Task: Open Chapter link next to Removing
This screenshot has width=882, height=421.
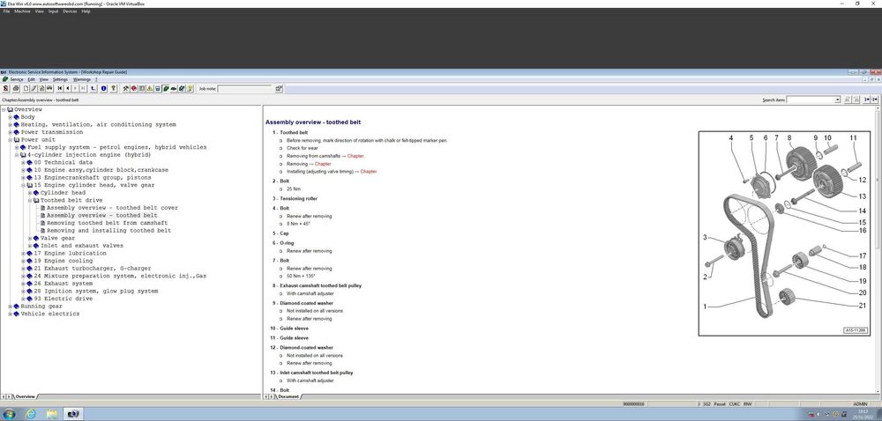Action: coord(323,164)
